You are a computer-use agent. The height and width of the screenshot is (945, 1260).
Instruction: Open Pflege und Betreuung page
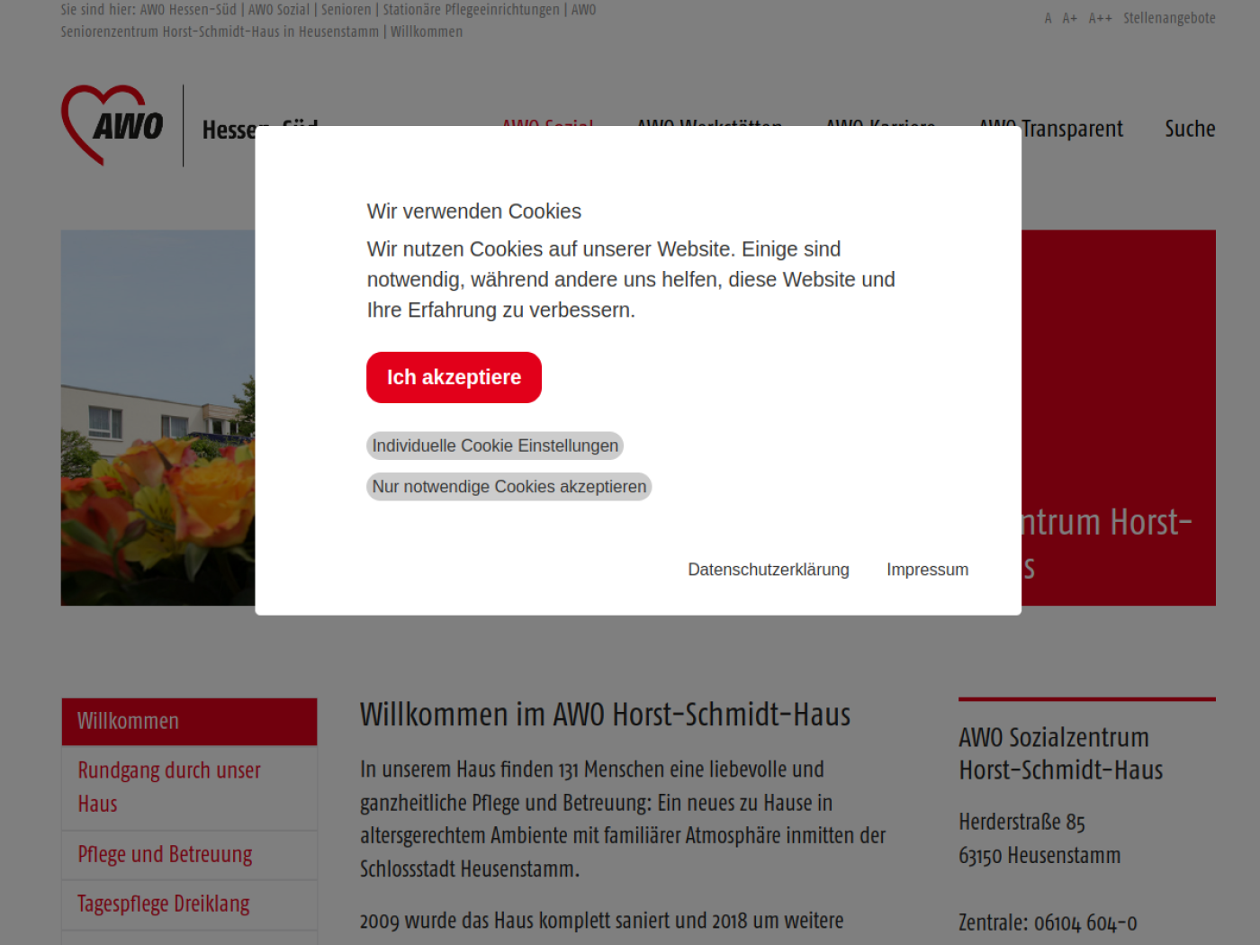pos(189,855)
